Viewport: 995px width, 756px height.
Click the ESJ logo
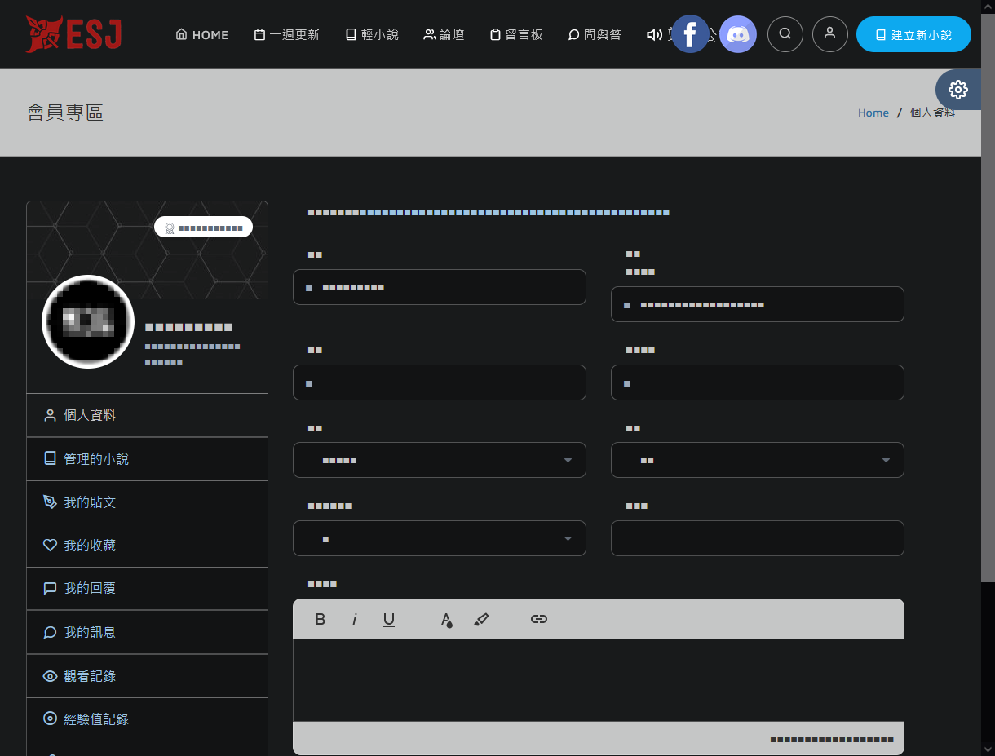pos(73,34)
